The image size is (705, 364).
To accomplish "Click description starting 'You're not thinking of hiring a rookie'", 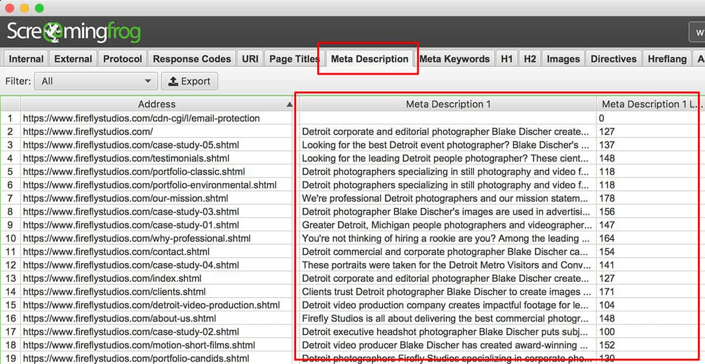I will (x=445, y=238).
